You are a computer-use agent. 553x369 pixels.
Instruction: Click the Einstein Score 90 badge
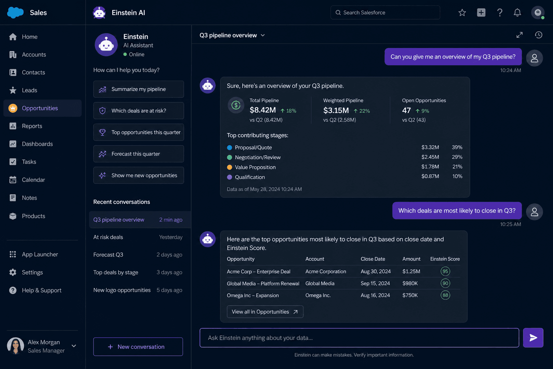pyautogui.click(x=445, y=283)
